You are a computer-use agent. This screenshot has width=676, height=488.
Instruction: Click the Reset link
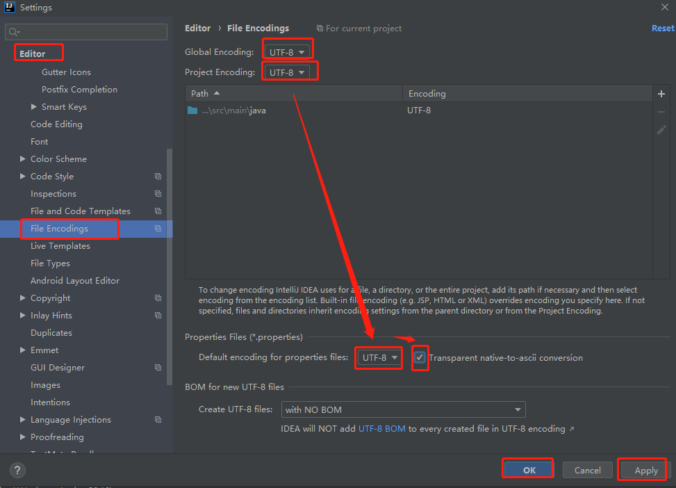click(x=663, y=28)
